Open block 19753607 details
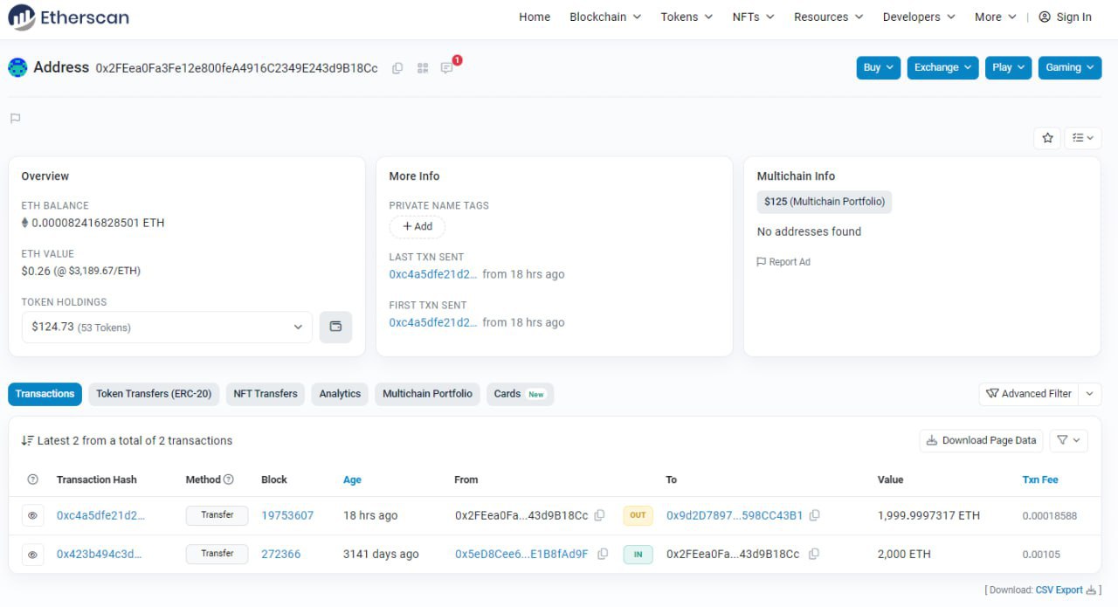The height and width of the screenshot is (607, 1118). (286, 515)
